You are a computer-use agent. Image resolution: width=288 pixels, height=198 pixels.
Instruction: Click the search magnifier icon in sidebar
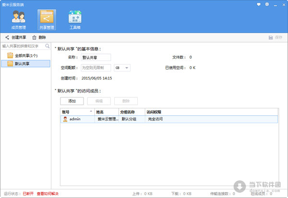click(x=48, y=47)
